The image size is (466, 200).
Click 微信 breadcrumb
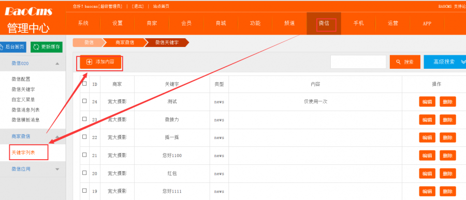click(89, 42)
